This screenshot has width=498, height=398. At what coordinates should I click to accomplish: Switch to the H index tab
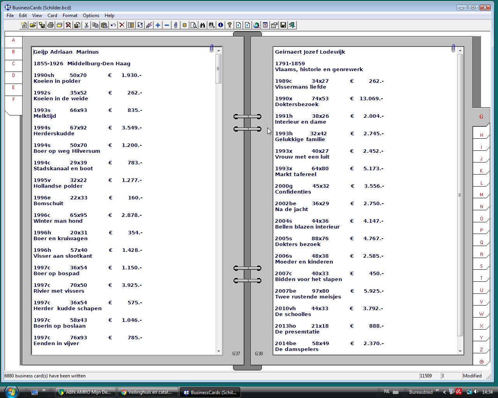481,135
